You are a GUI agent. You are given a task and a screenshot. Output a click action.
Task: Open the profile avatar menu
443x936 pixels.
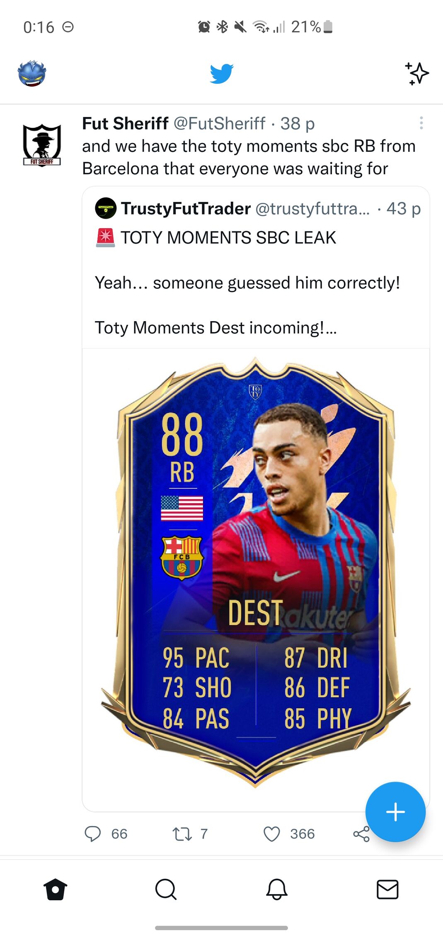(32, 73)
